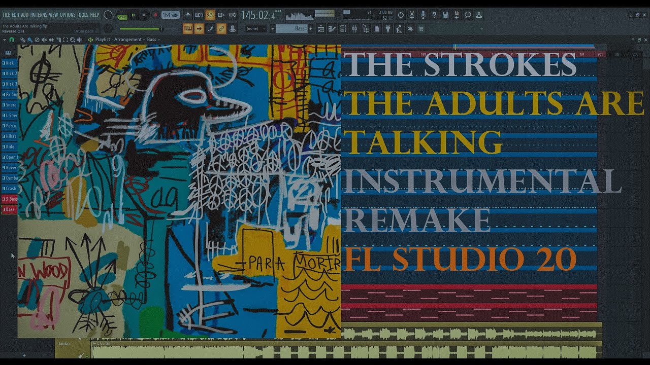The image size is (650, 365).
Task: Toggle wait for input to start playing
Action: click(x=199, y=15)
